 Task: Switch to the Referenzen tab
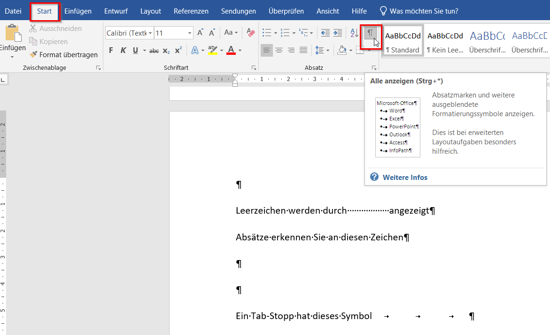[191, 11]
